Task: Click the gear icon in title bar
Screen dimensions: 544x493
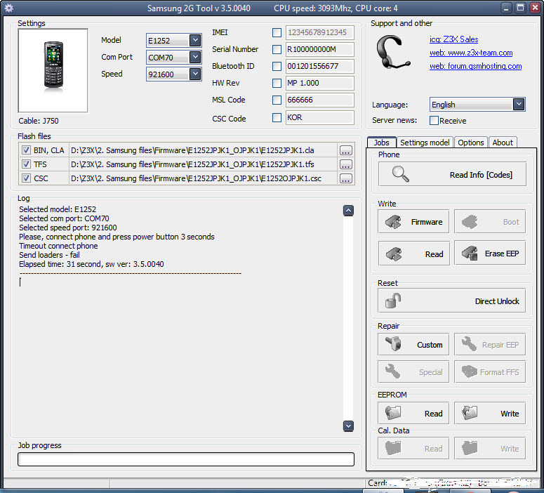Action: click(x=8, y=8)
